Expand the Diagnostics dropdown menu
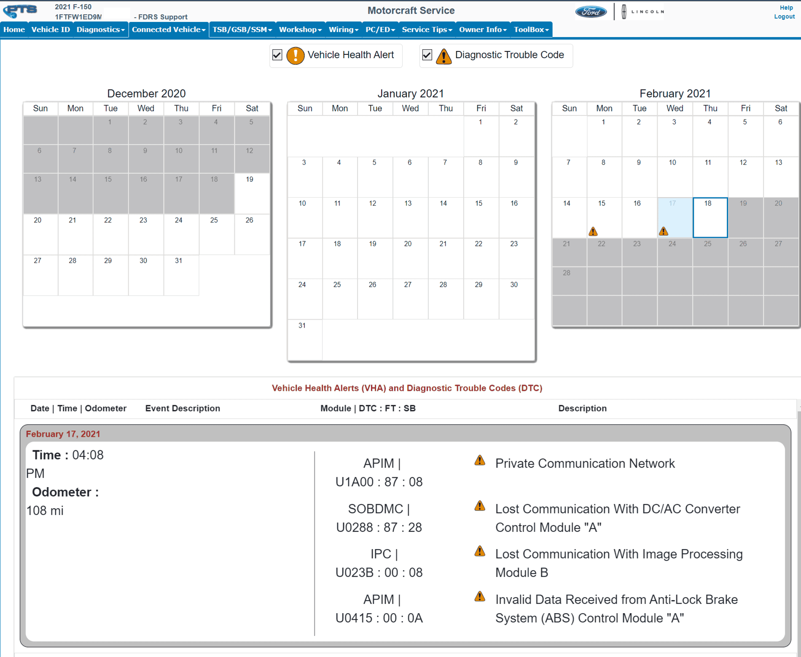 click(101, 30)
